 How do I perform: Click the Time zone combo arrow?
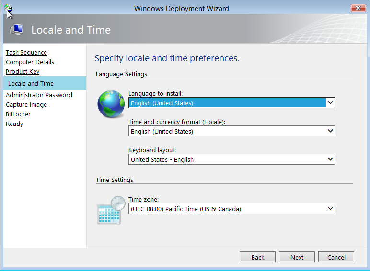[x=330, y=208]
